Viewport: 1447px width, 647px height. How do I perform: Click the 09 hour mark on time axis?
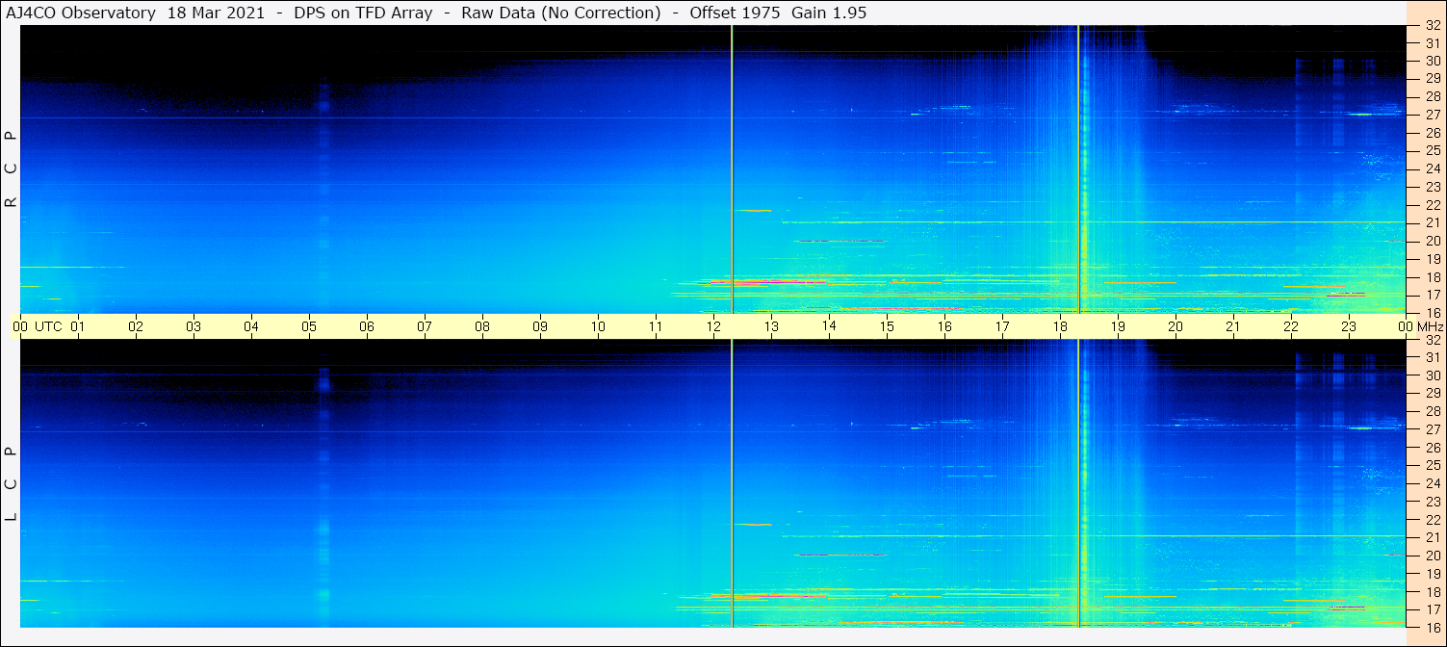540,327
